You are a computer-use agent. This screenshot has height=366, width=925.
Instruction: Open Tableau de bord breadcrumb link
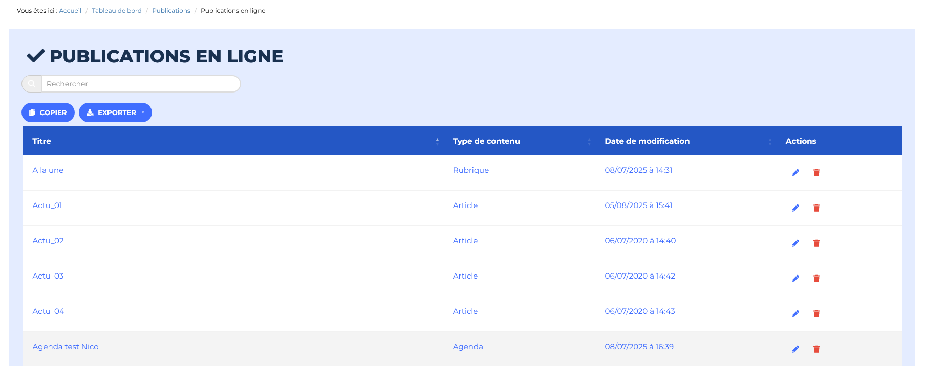coord(116,11)
